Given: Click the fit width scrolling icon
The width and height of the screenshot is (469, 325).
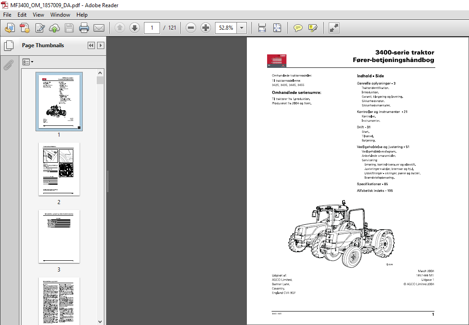Looking at the screenshot, I should 262,28.
